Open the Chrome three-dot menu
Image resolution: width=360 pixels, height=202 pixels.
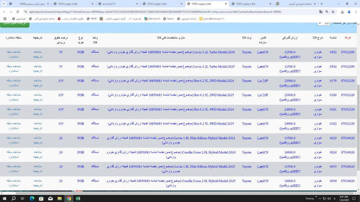click(356, 12)
